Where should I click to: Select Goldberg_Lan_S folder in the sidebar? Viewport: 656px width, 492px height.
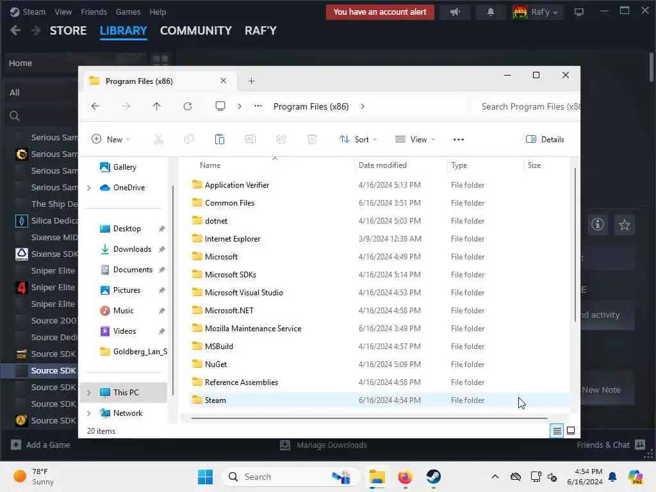pos(133,352)
